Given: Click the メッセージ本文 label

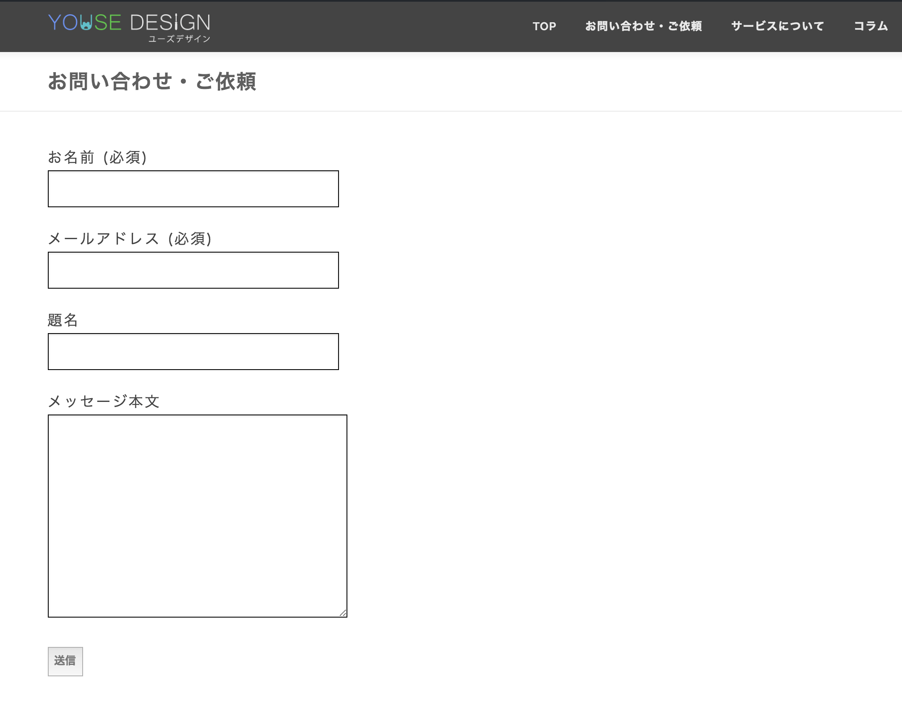Looking at the screenshot, I should 104,401.
